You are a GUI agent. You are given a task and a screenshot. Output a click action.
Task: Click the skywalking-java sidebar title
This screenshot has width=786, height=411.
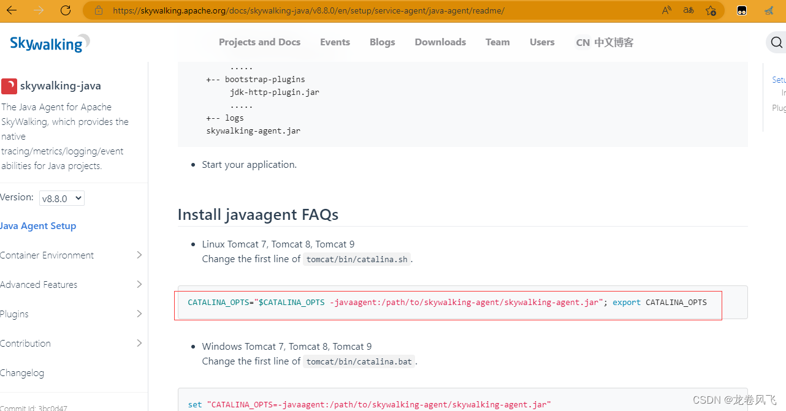[x=60, y=86]
